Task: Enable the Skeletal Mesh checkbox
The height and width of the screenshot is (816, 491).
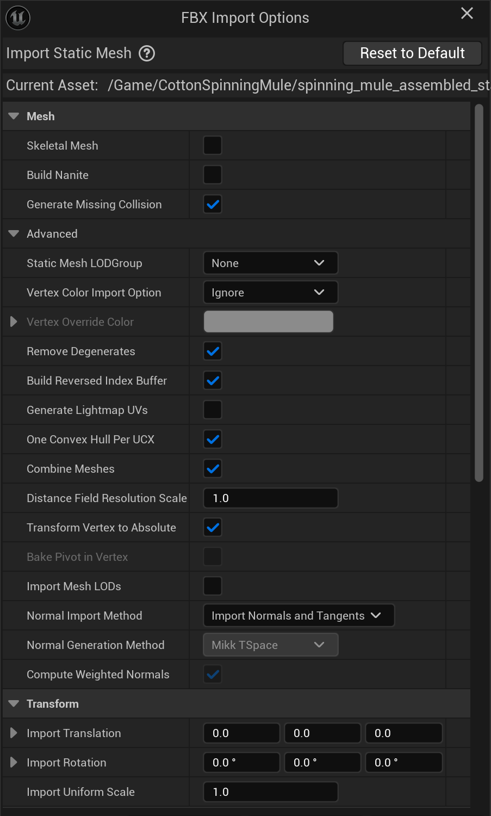Action: point(213,146)
